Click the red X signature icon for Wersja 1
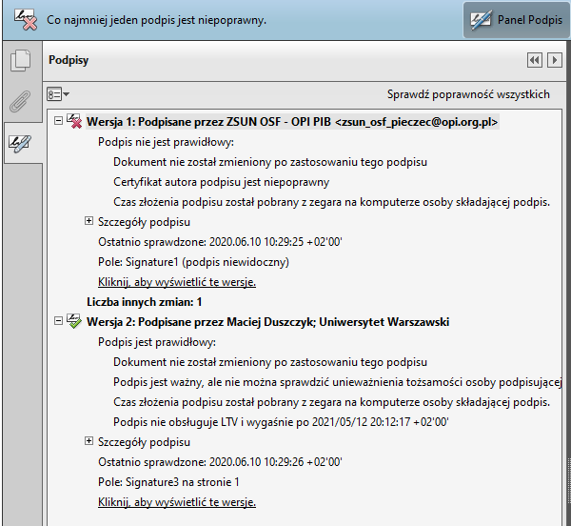 click(74, 122)
